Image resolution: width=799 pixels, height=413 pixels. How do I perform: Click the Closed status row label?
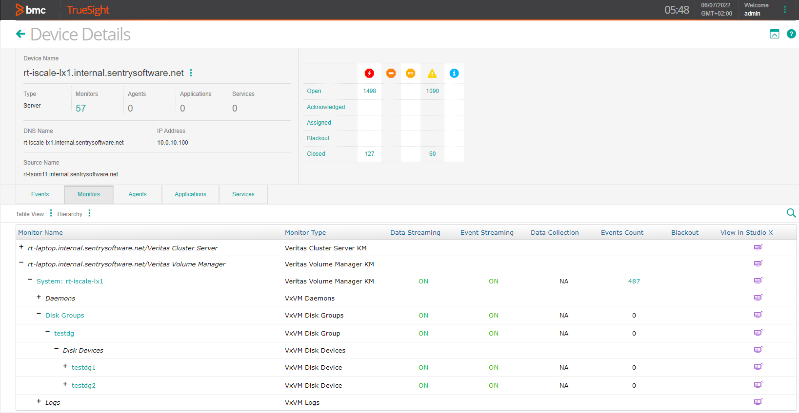click(316, 154)
